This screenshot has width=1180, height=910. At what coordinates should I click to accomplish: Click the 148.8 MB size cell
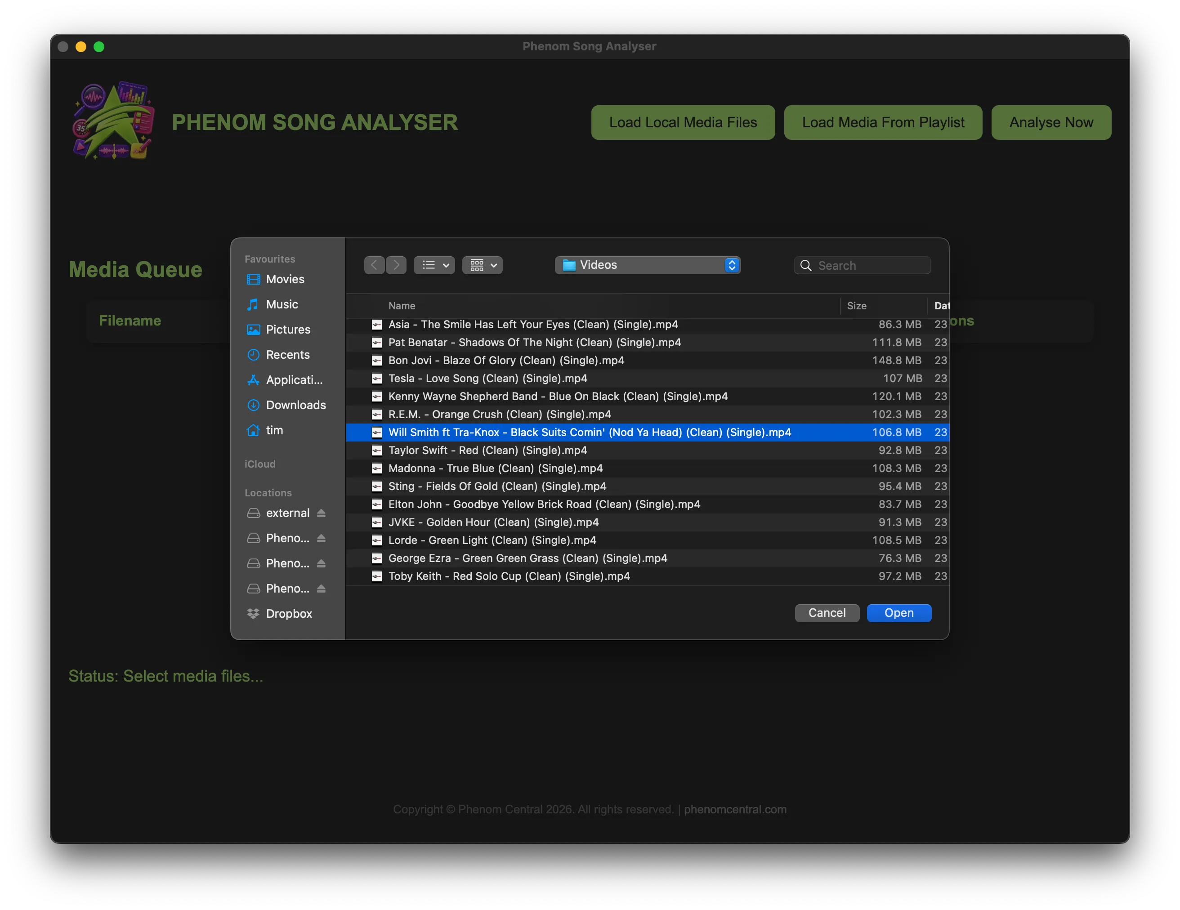[x=896, y=360]
